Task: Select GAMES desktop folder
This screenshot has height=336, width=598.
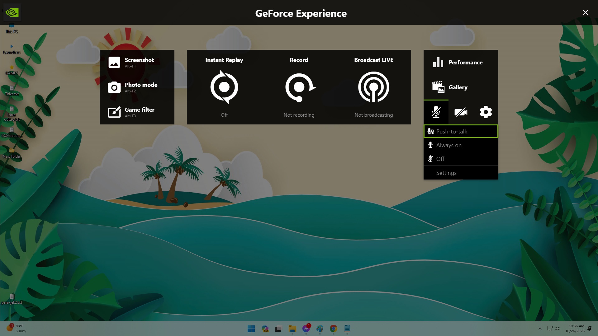Action: point(12,70)
